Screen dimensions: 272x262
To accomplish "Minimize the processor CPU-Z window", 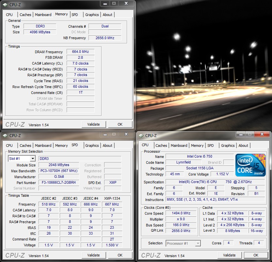I will point(241,134).
